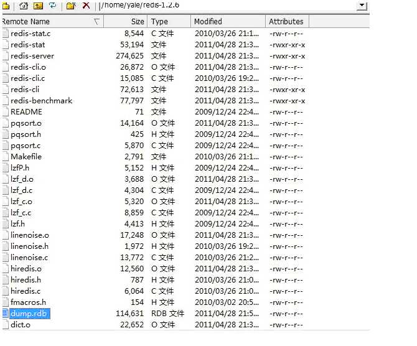Select the lzf.h file name

pyautogui.click(x=18, y=224)
